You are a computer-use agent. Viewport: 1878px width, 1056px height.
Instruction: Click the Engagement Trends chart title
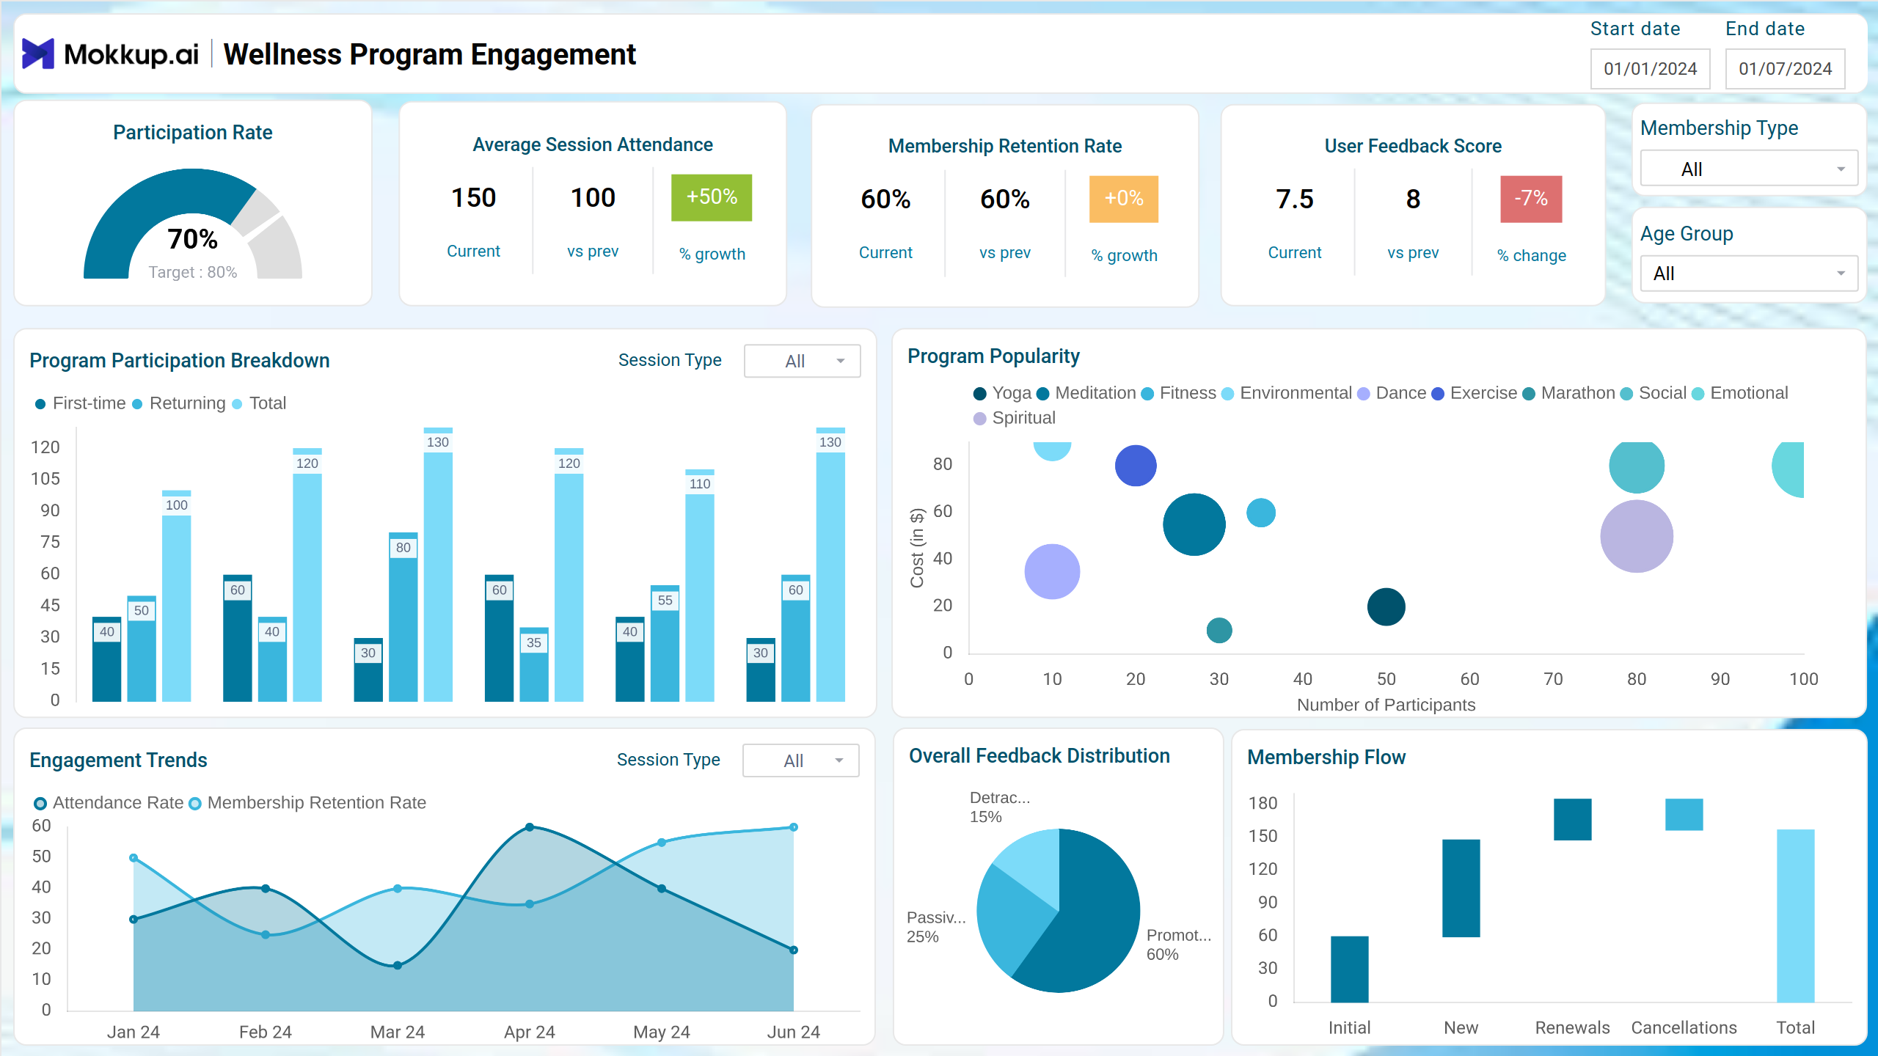(x=118, y=760)
